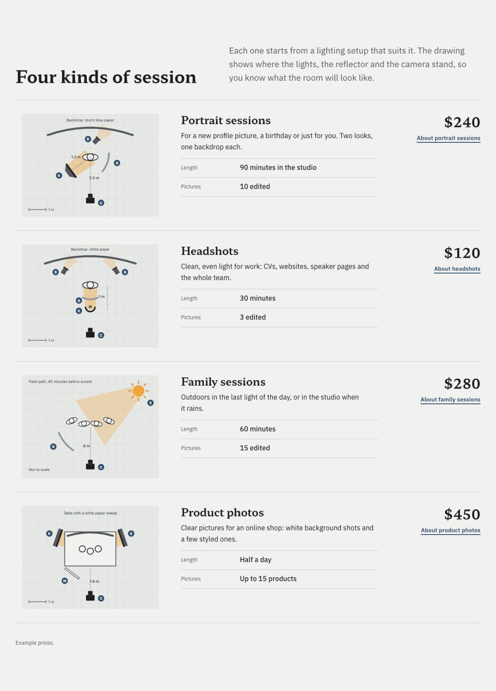
Task: Click the camera icon in headshots diagram
Action: click(90, 333)
